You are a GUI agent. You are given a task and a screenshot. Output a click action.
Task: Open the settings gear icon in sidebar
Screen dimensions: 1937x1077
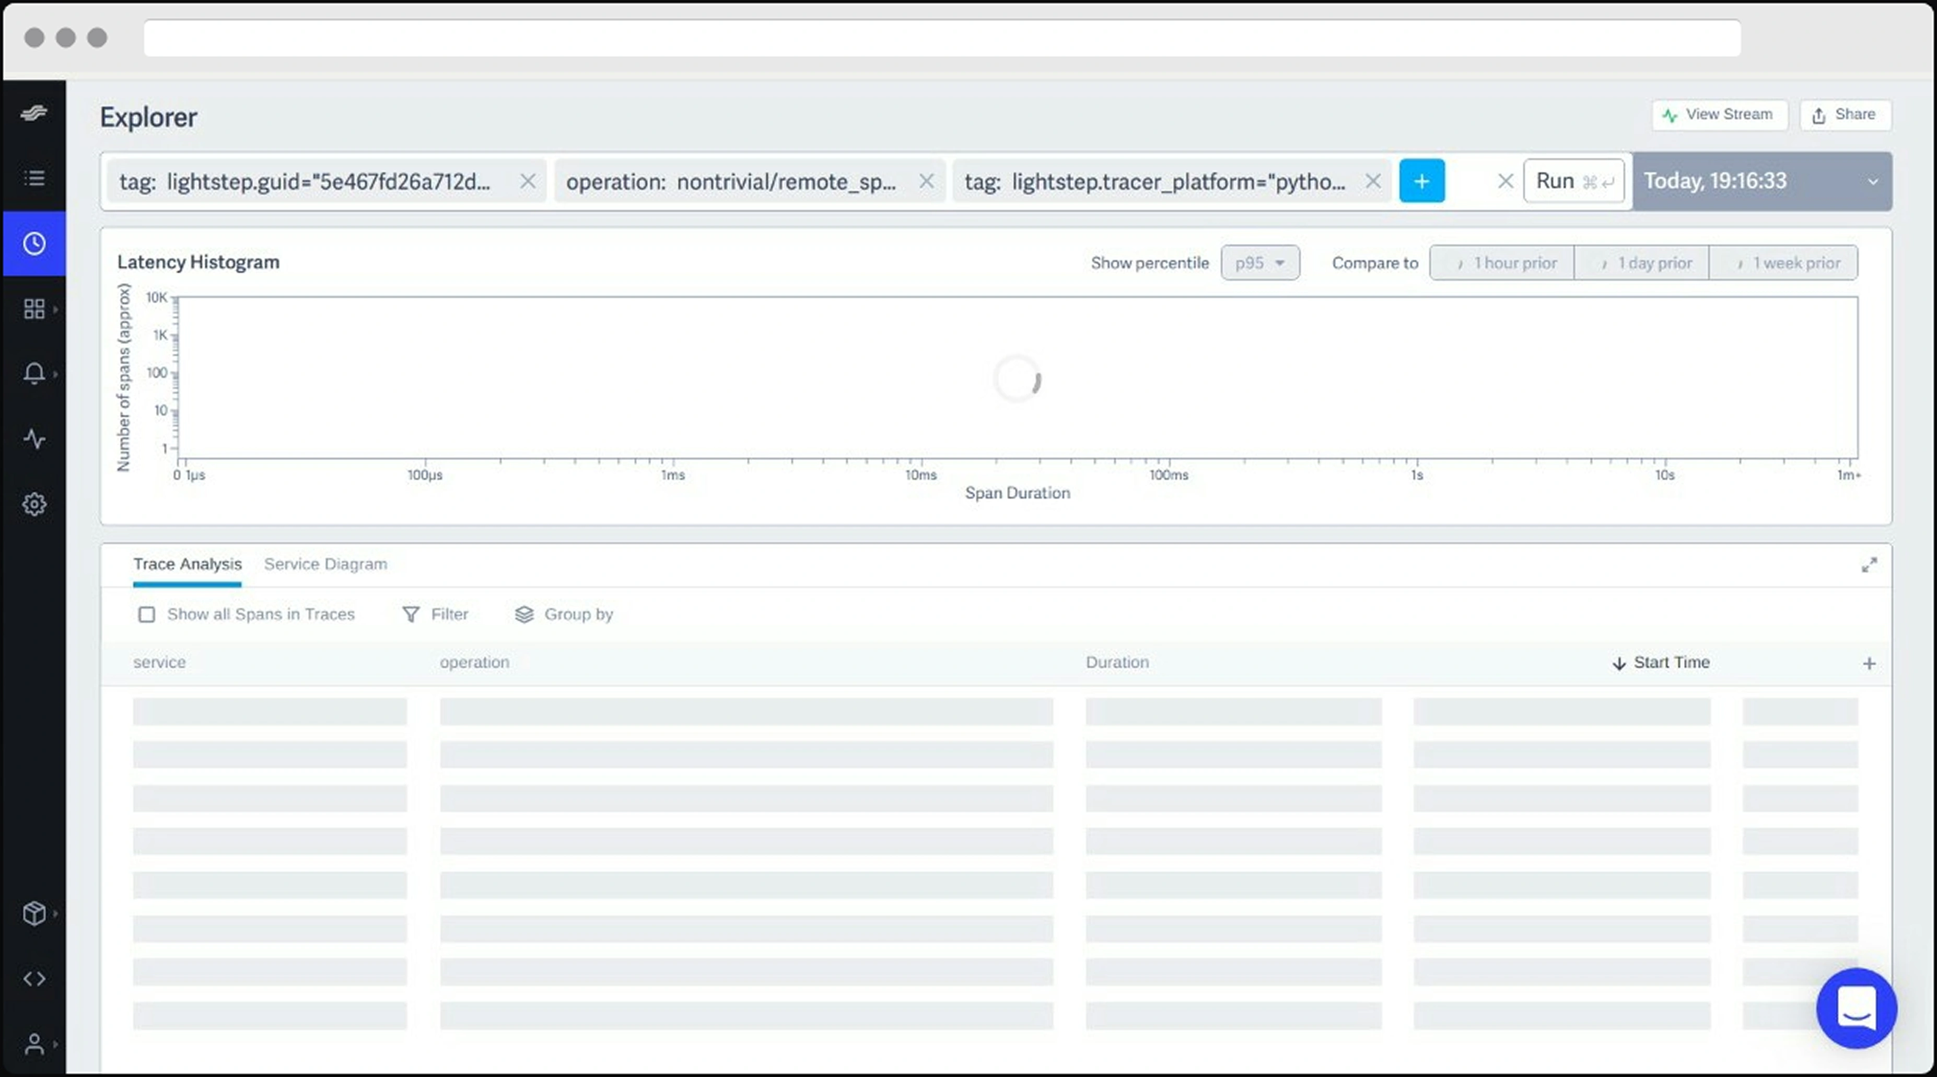click(34, 504)
